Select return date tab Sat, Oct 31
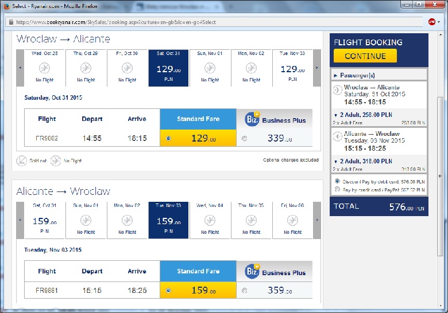 [44, 220]
